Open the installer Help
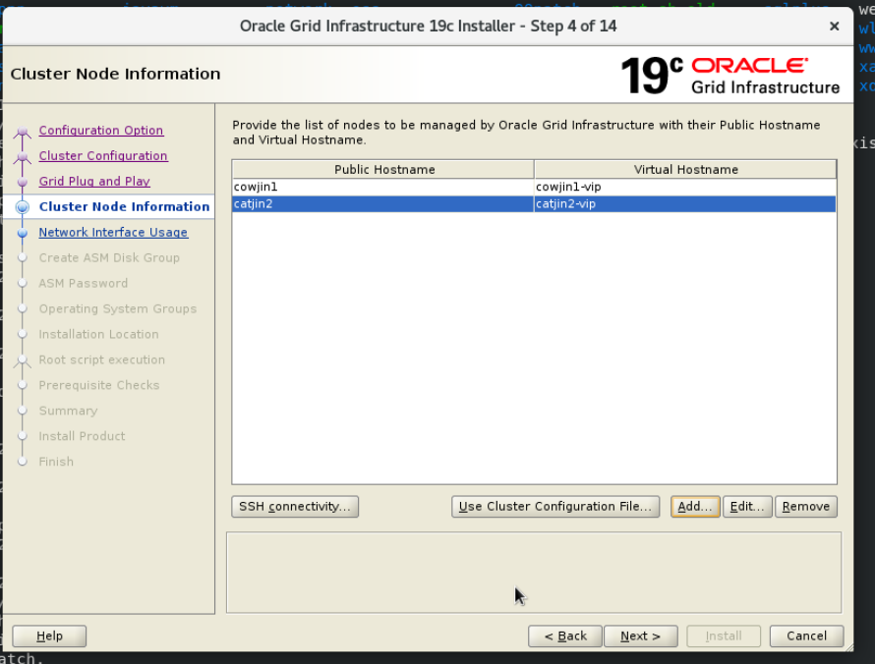The image size is (875, 664). coord(49,636)
